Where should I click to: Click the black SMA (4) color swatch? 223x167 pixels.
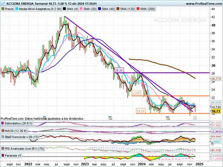point(64,9)
